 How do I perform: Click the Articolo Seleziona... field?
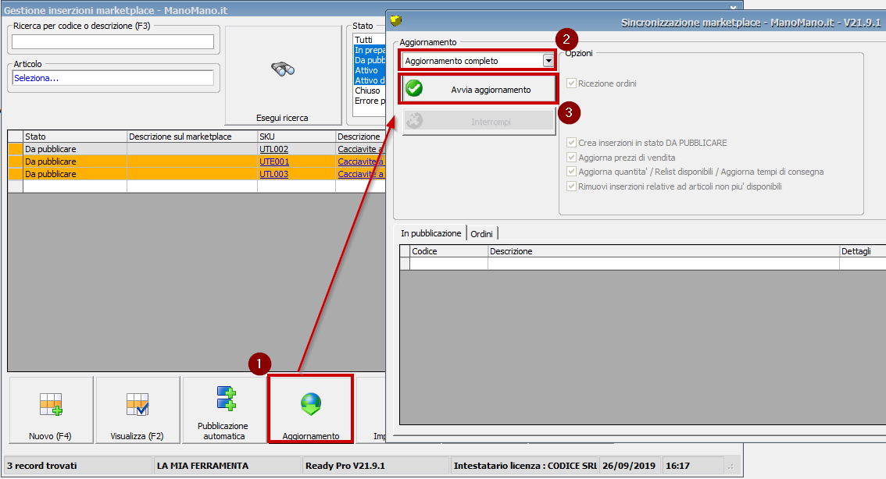113,78
